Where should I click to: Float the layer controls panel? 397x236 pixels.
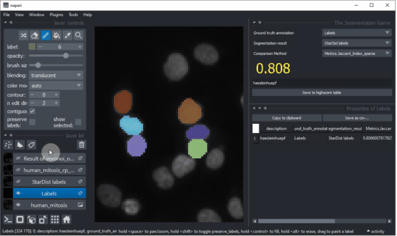[x=11, y=22]
